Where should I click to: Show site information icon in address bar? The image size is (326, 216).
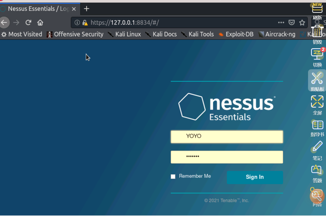(x=77, y=22)
